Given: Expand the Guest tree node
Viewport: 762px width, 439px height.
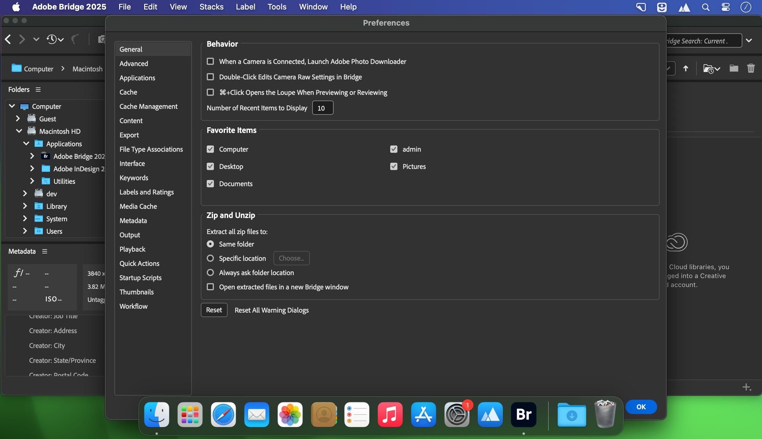Looking at the screenshot, I should [x=18, y=118].
